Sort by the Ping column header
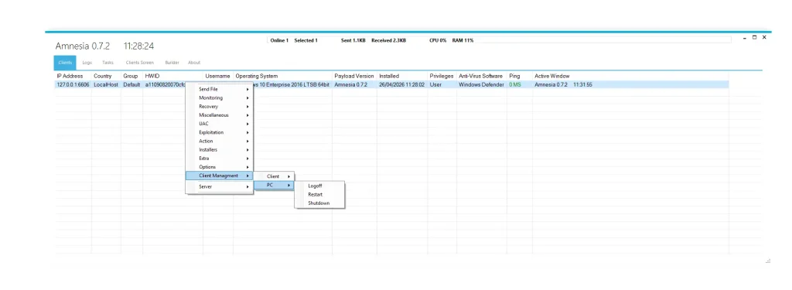 (514, 77)
